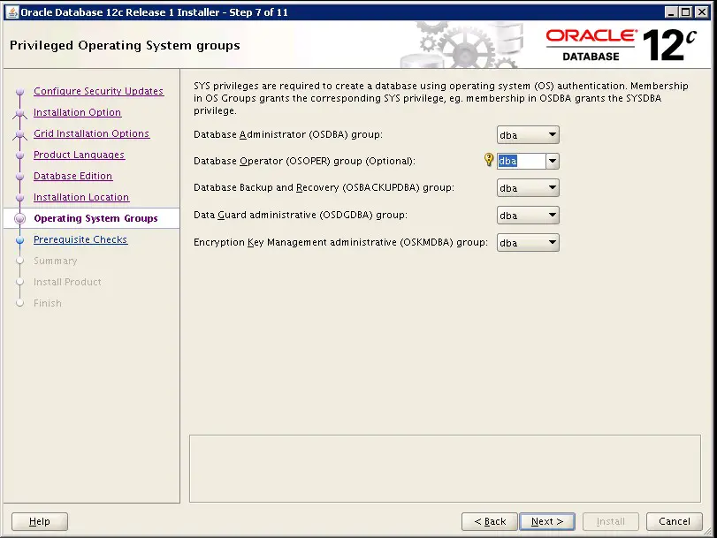Click the Back button
717x538 pixels.
pyautogui.click(x=490, y=521)
